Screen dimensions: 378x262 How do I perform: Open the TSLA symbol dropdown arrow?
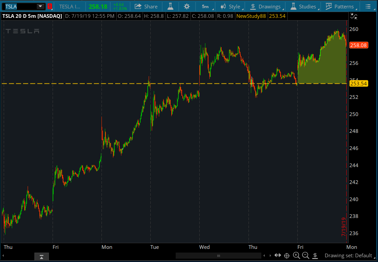pos(40,6)
